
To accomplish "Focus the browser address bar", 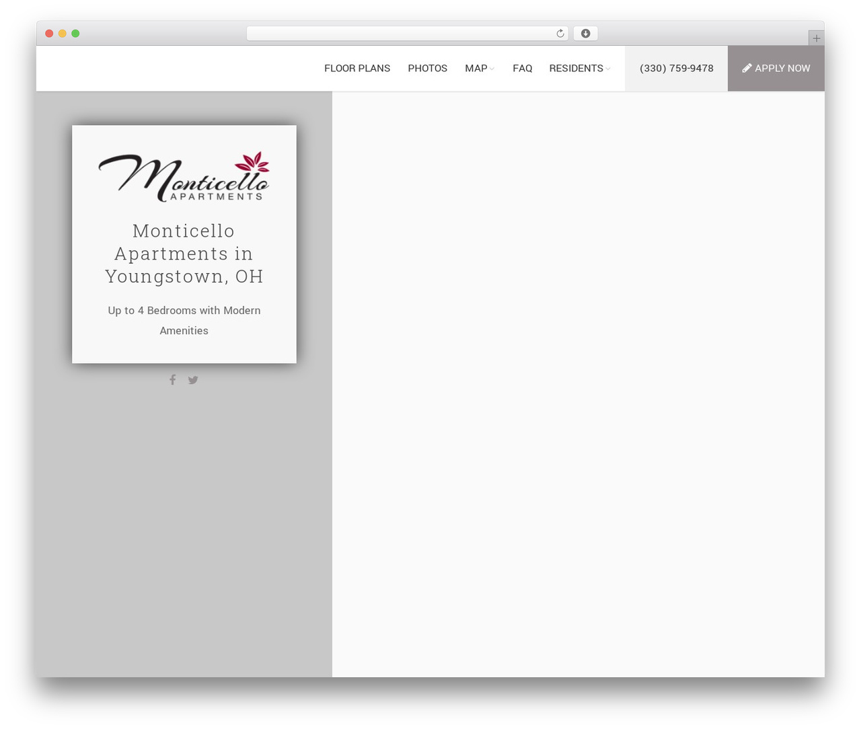I will (x=408, y=34).
